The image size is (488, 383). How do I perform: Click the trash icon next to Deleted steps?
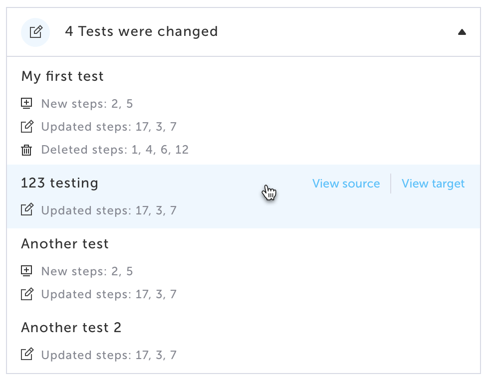click(26, 150)
